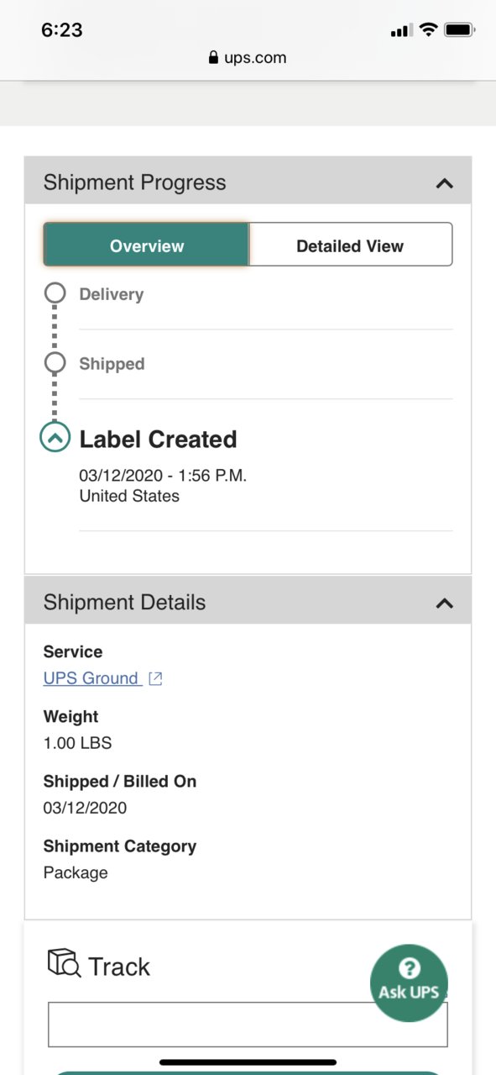The image size is (496, 1075).
Task: Tap the lock icon beside ups.com
Action: pyautogui.click(x=213, y=58)
